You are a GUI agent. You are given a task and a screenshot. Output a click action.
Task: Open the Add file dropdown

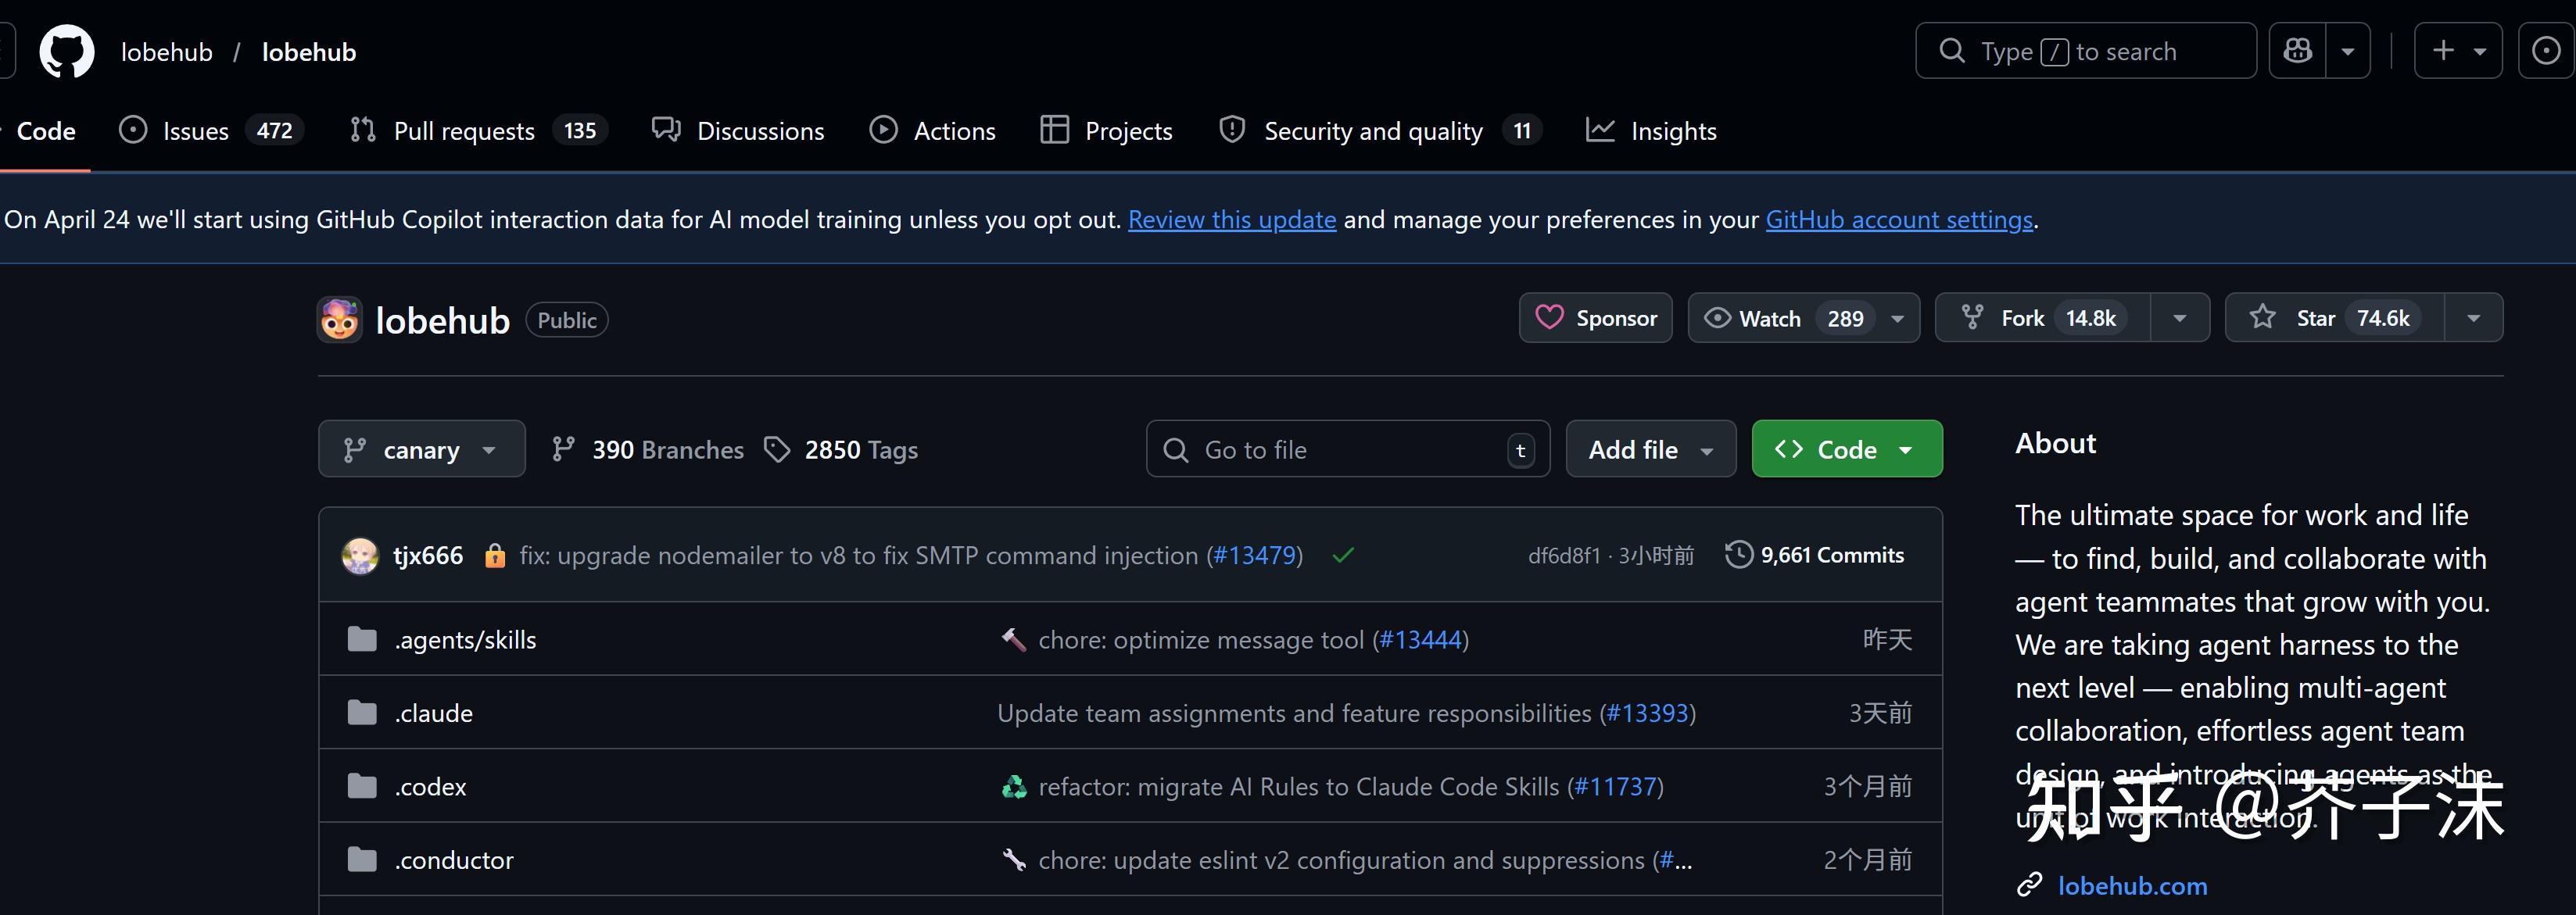(1650, 449)
